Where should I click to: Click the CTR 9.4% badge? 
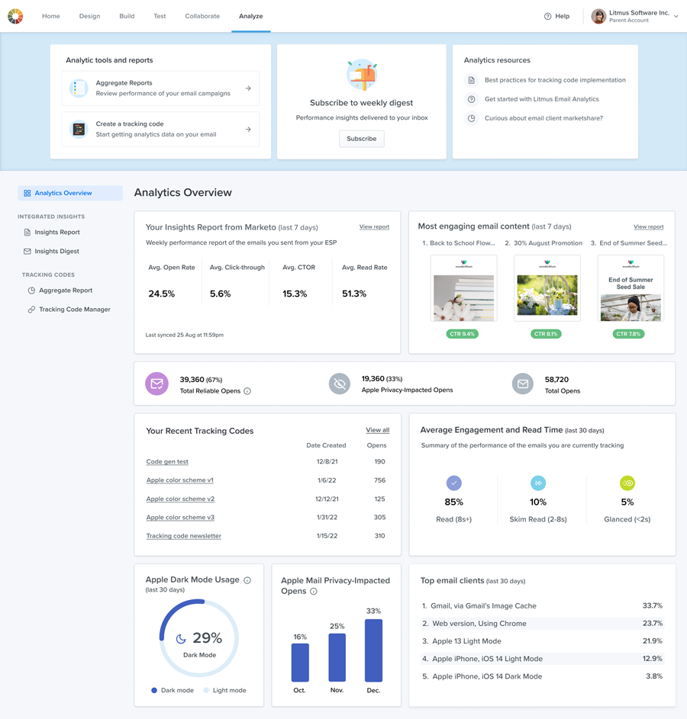point(462,334)
